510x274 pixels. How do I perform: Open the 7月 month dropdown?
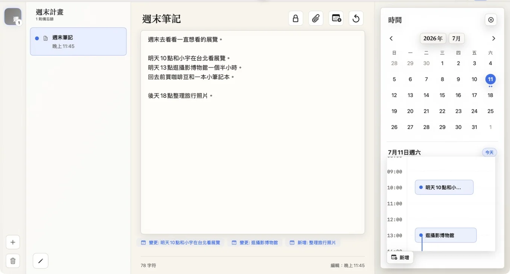tap(457, 38)
